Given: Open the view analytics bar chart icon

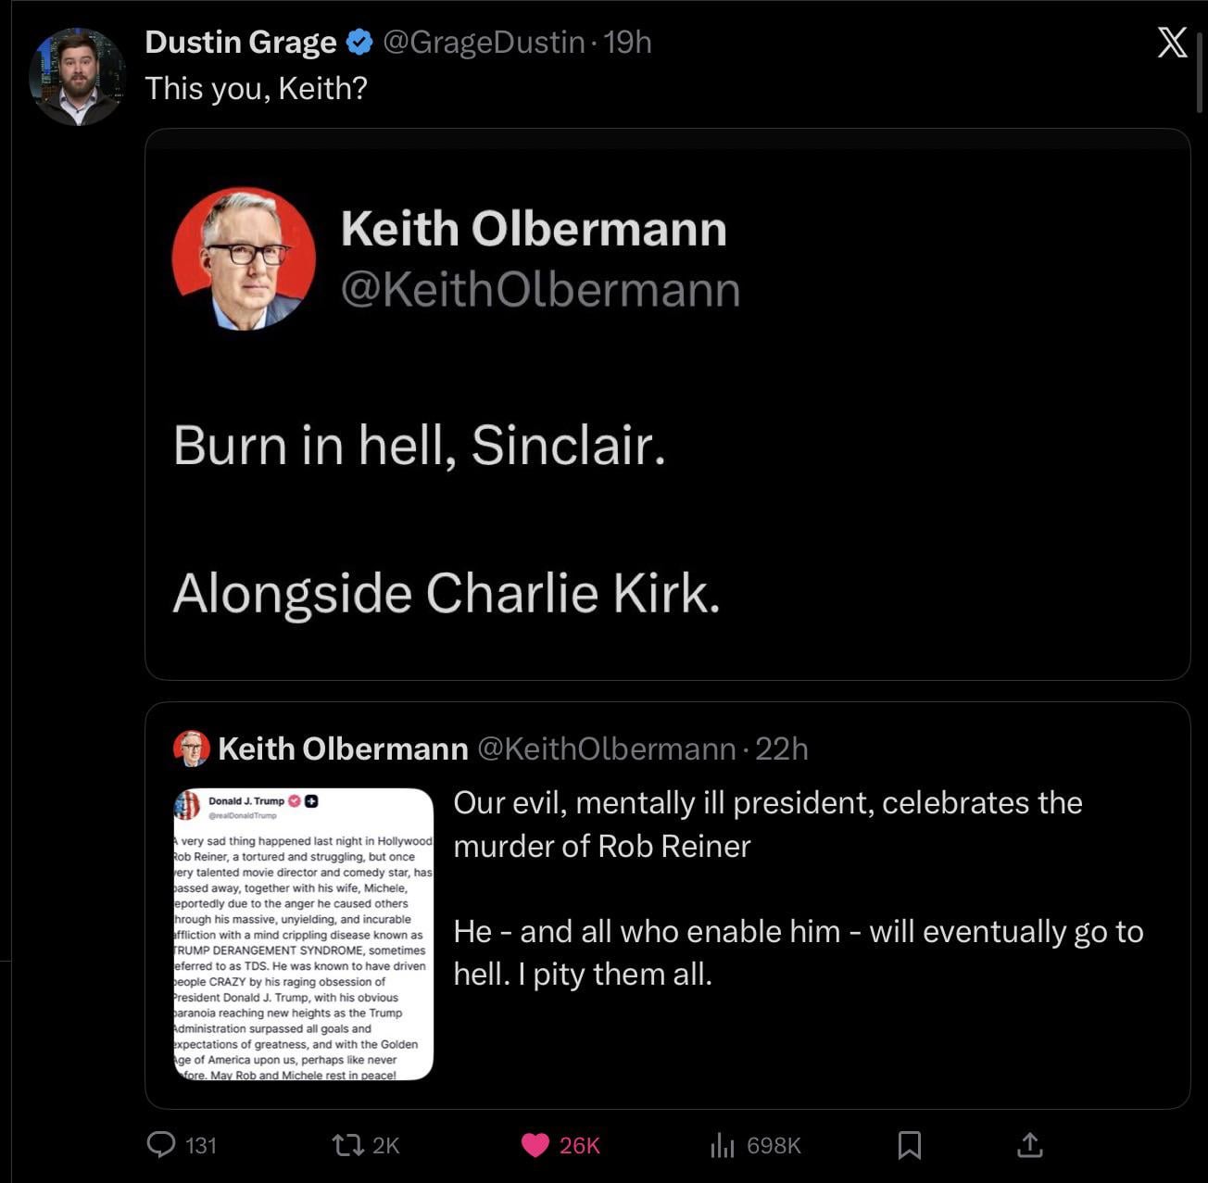Looking at the screenshot, I should coord(722,1146).
